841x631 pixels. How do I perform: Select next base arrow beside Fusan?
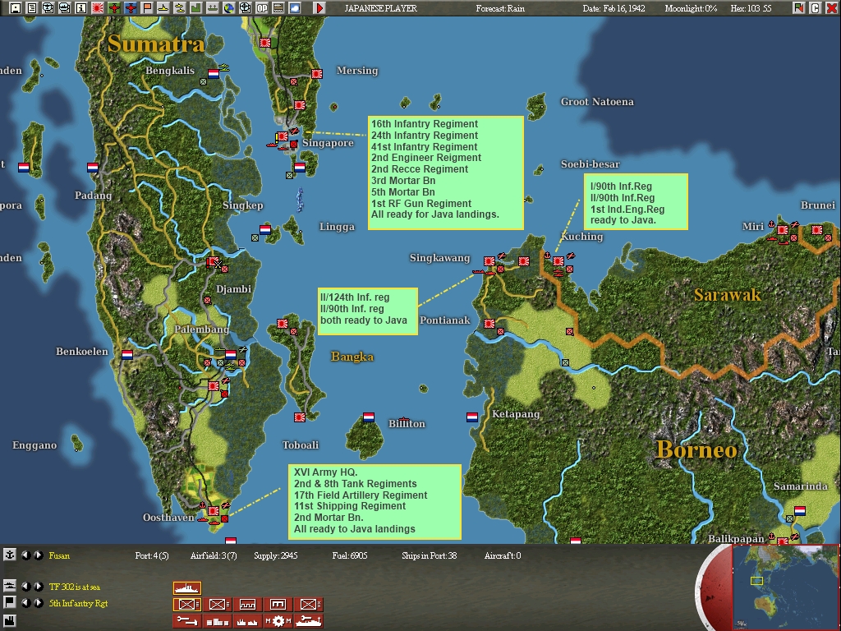[x=38, y=555]
